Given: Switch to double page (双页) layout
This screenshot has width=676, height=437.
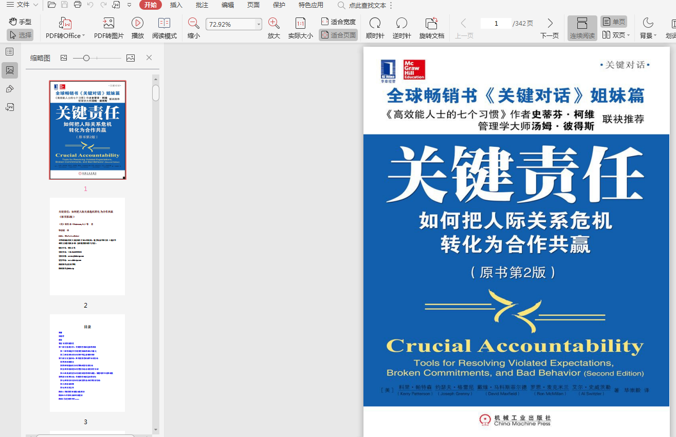Looking at the screenshot, I should (613, 35).
